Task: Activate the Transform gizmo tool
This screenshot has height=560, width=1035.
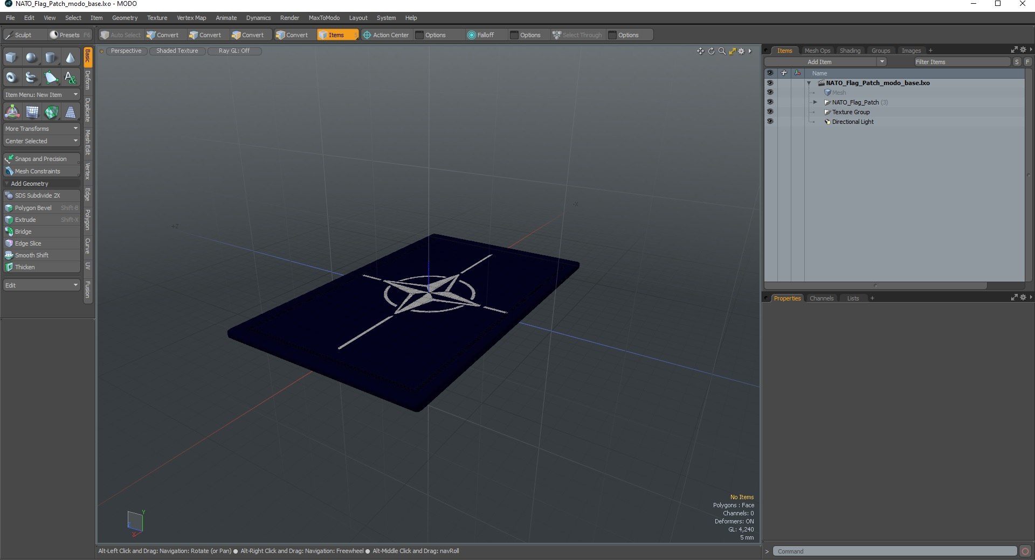Action: pos(12,112)
